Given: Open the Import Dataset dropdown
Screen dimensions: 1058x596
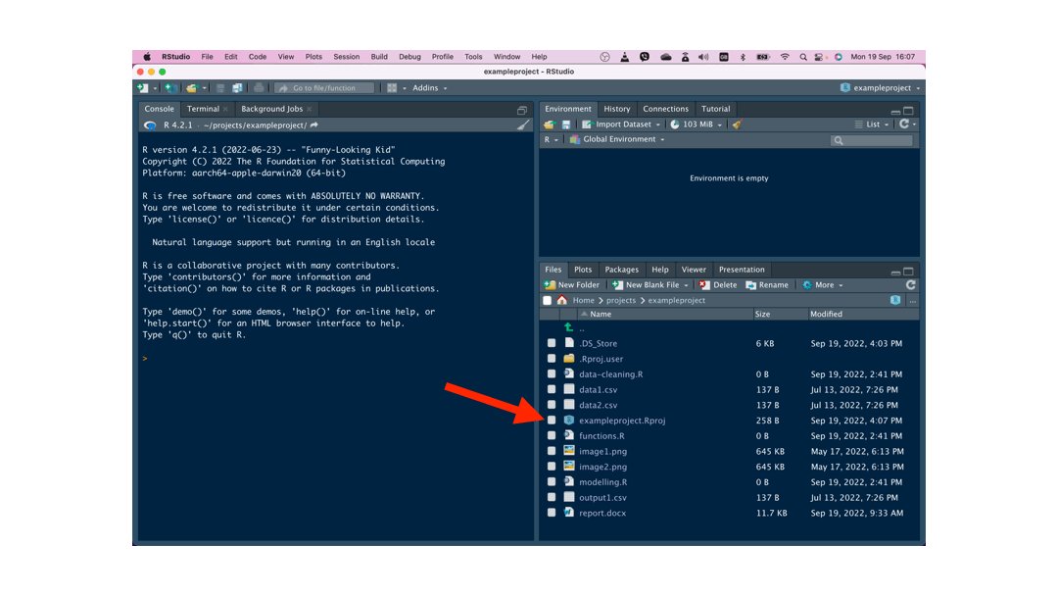Looking at the screenshot, I should point(621,124).
